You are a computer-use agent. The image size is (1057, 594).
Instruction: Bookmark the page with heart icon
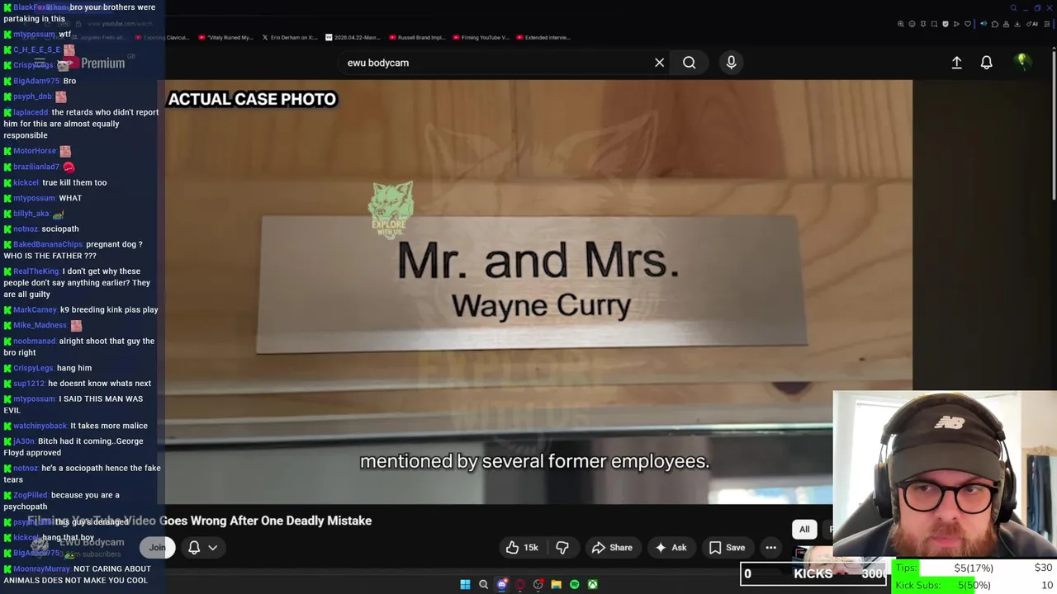coord(968,24)
